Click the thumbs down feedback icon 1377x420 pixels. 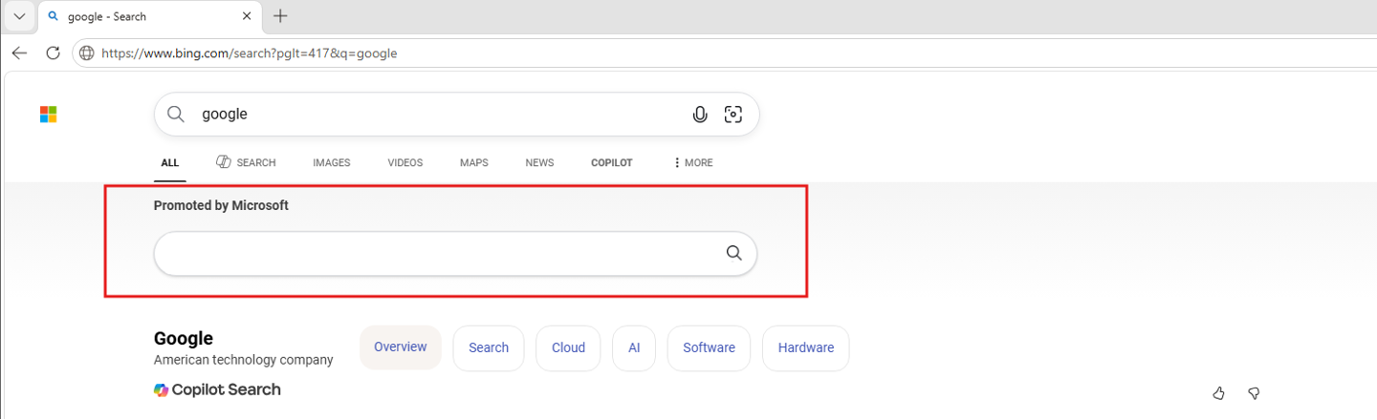[x=1254, y=392]
